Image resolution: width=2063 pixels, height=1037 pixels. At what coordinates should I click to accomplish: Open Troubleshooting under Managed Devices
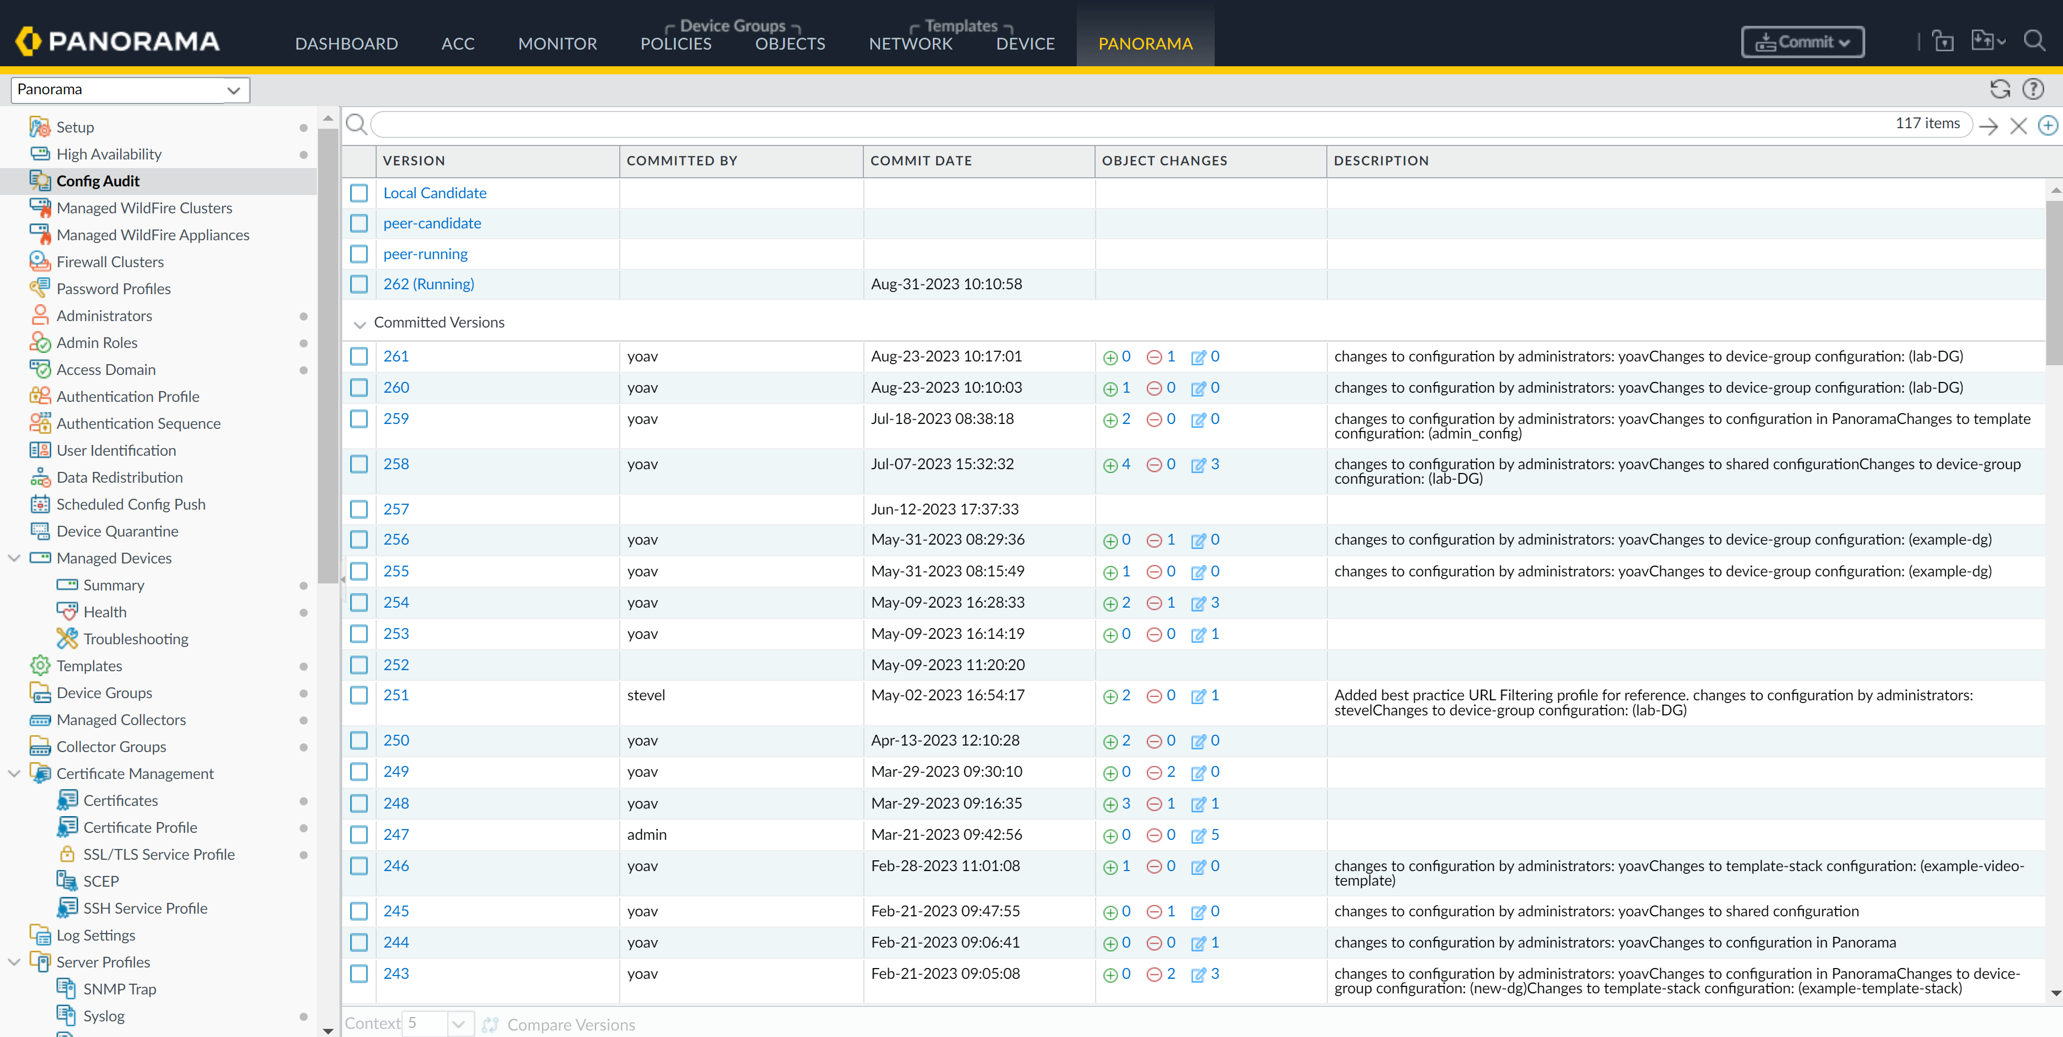tap(135, 639)
